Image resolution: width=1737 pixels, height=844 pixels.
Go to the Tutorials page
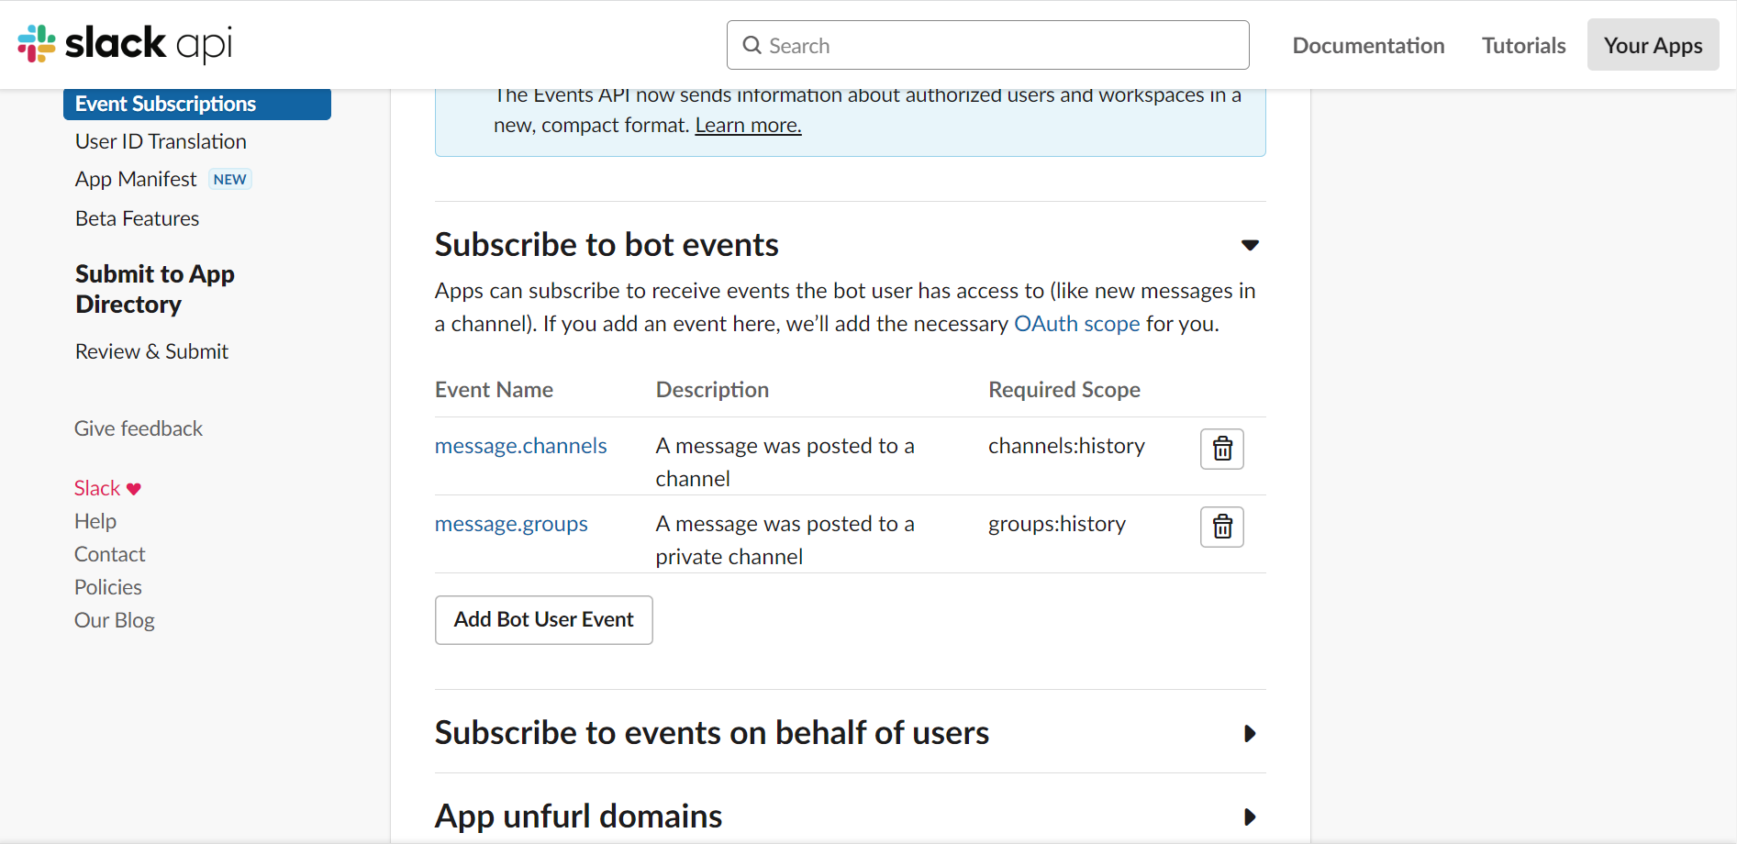(x=1523, y=46)
